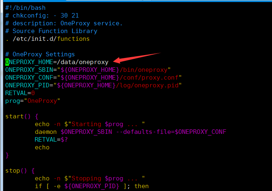The width and height of the screenshot is (272, 191).
Task: Click the closing brace of start()
Action: coord(7,155)
